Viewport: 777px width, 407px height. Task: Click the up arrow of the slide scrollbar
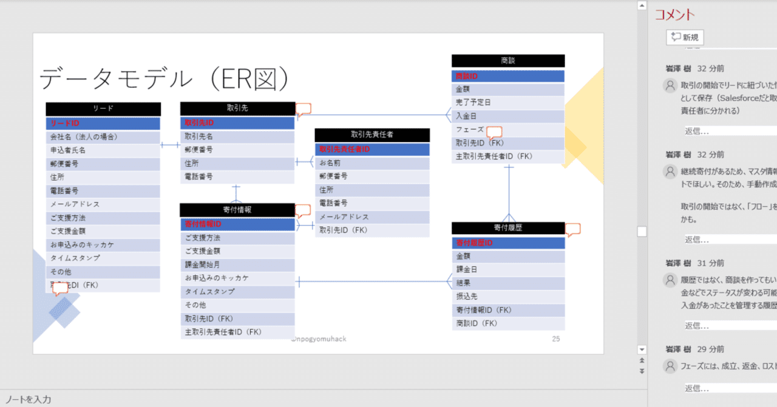[x=642, y=5]
